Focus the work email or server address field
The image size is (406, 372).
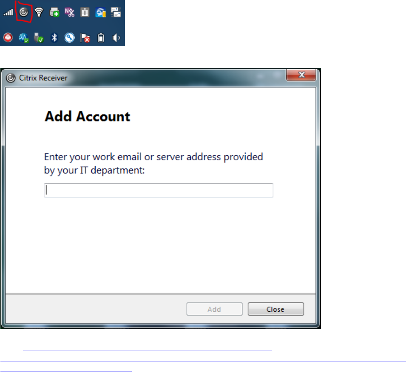[x=159, y=190]
